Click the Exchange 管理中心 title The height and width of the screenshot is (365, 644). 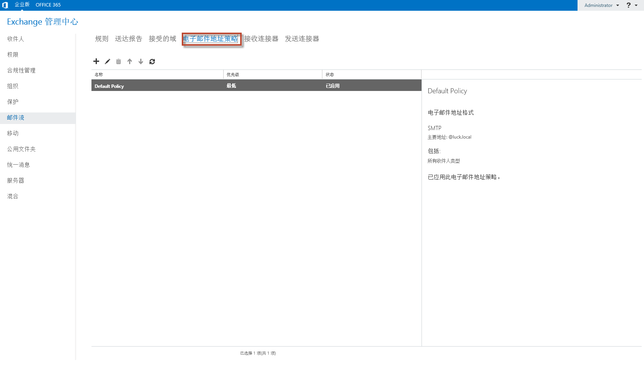click(43, 21)
